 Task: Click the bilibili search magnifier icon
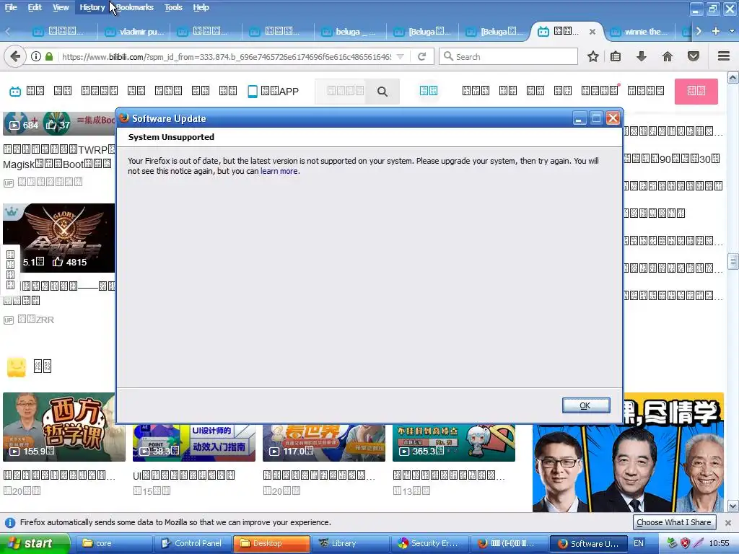tap(382, 92)
